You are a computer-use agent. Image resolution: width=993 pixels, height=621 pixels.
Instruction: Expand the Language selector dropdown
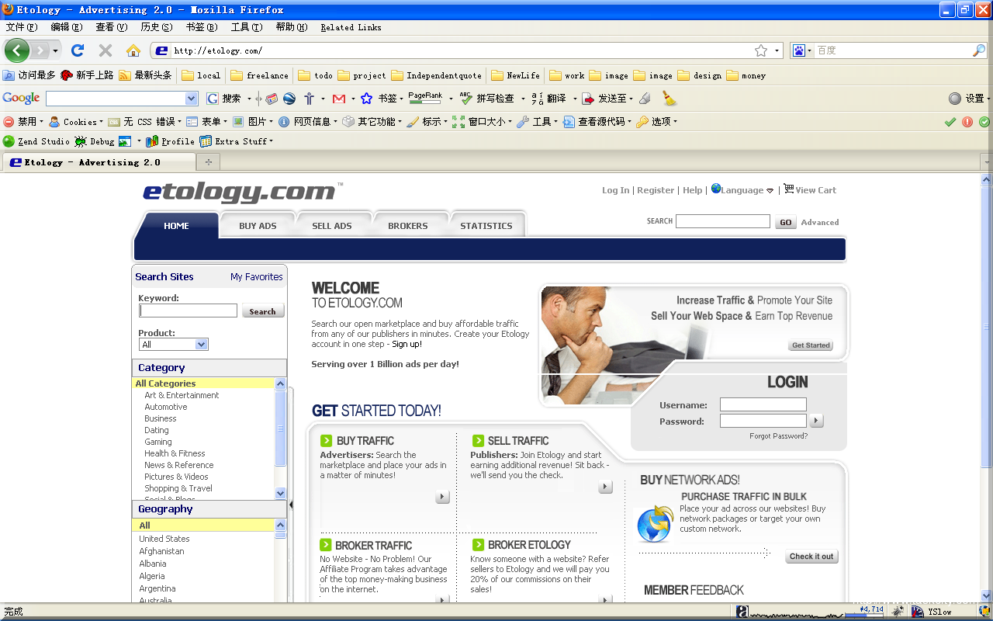coord(770,191)
